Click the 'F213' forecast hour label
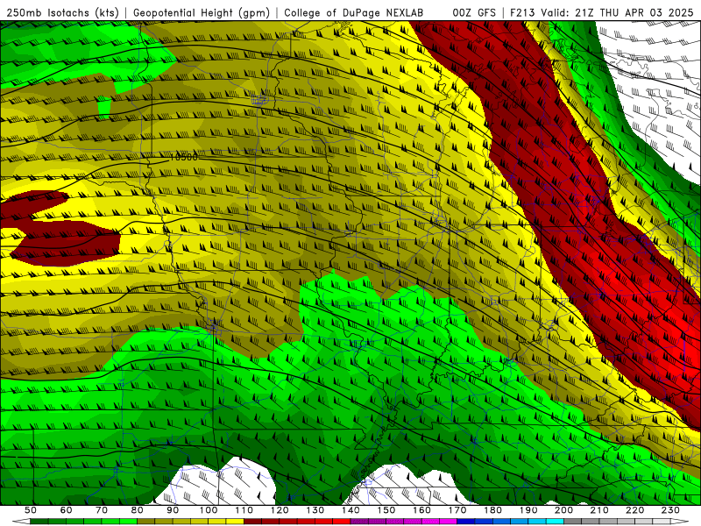The width and height of the screenshot is (701, 526). pos(522,13)
